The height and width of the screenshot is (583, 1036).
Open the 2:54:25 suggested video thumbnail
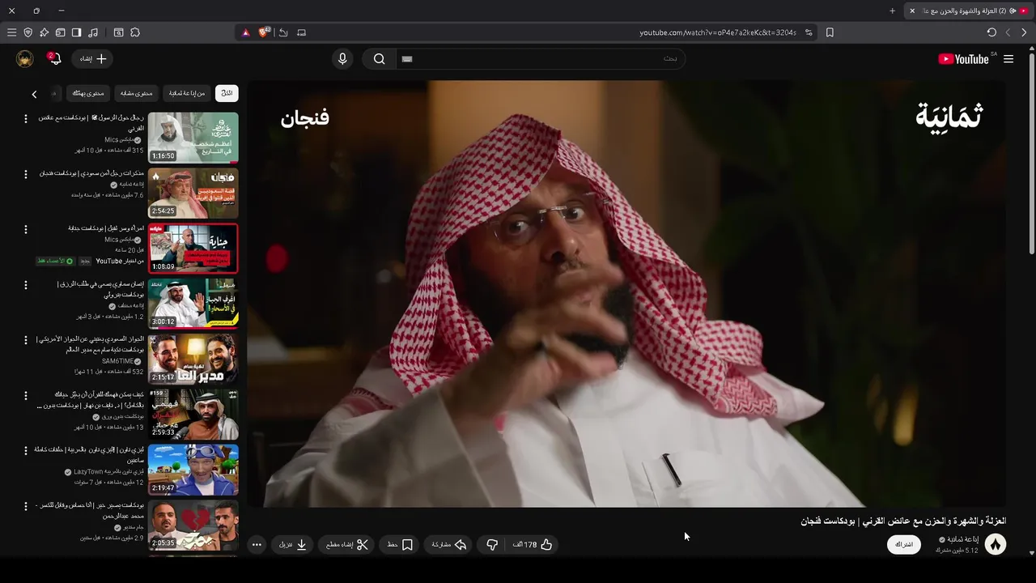tap(193, 193)
